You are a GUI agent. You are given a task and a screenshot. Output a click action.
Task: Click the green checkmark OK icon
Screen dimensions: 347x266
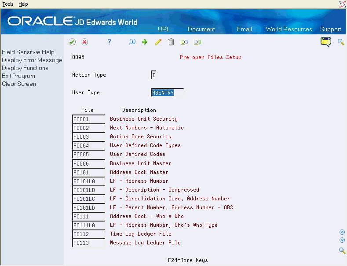click(72, 42)
